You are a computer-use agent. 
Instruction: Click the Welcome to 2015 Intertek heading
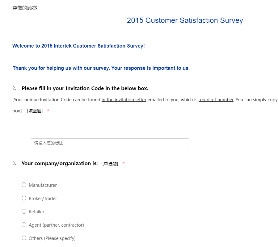[x=78, y=46]
